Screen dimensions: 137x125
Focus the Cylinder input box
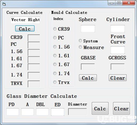click(x=118, y=29)
